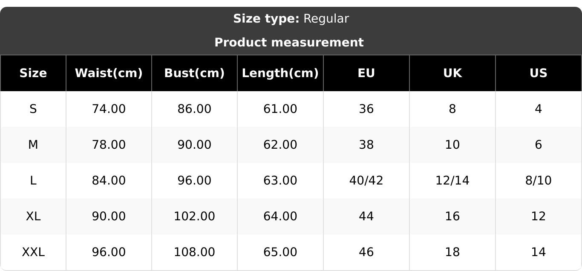The height and width of the screenshot is (271, 582).
Task: Select the 8/10 US size cell
Action: [539, 181]
